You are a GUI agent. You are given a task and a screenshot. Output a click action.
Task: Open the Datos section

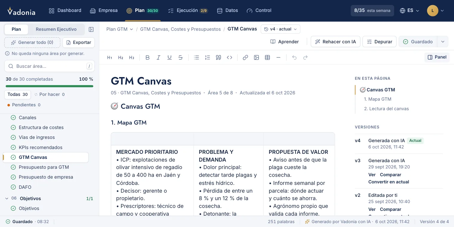[227, 10]
